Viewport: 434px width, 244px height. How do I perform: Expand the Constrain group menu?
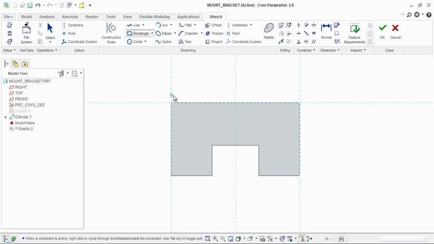306,50
